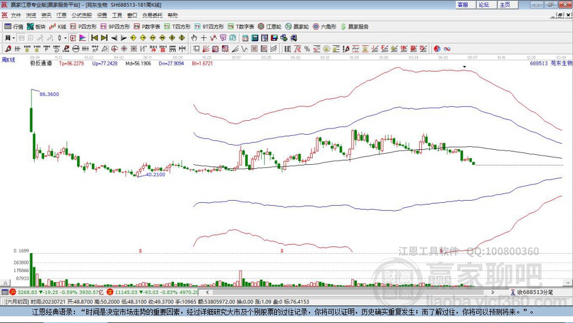The image size is (573, 323).
Task: Open the 江恩 menu
Action: tap(62, 15)
